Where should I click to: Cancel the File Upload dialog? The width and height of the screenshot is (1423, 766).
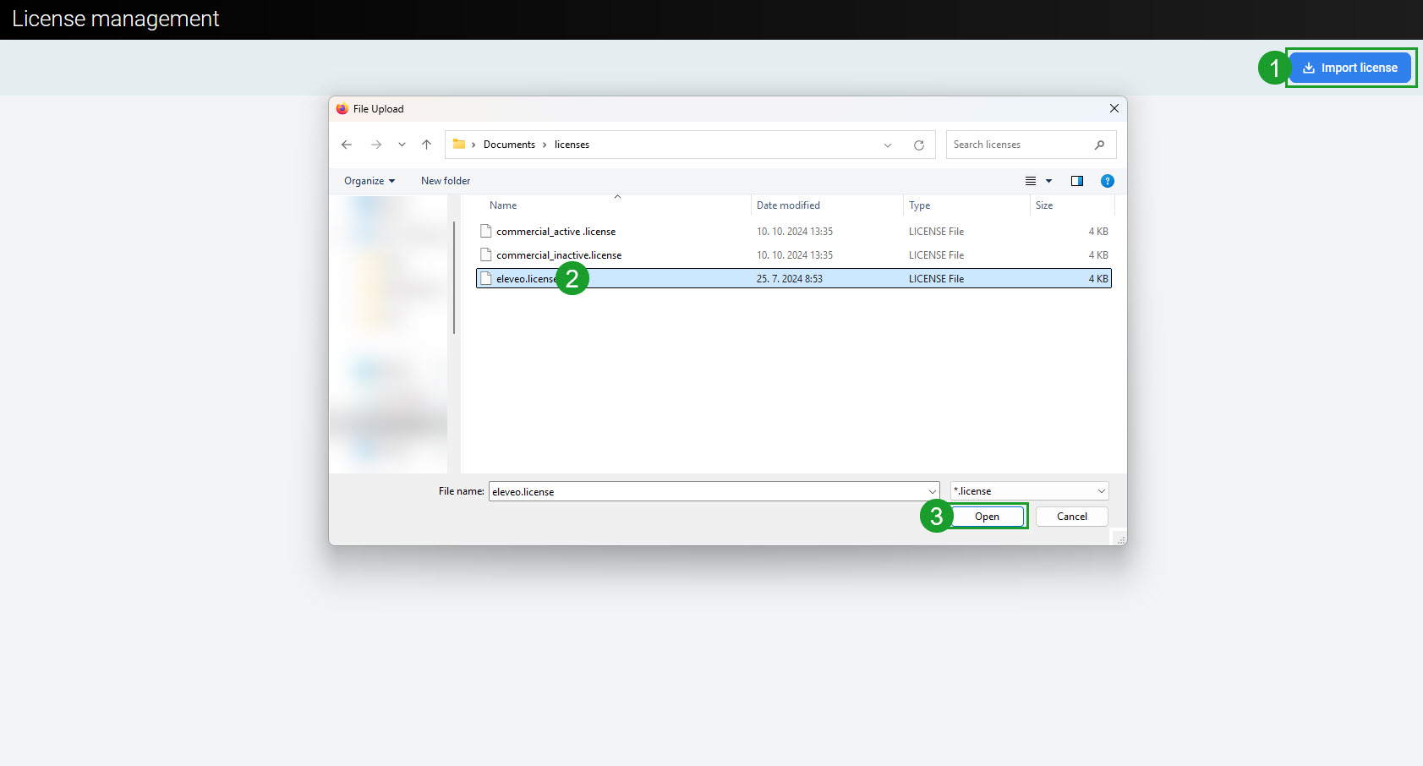click(1071, 517)
